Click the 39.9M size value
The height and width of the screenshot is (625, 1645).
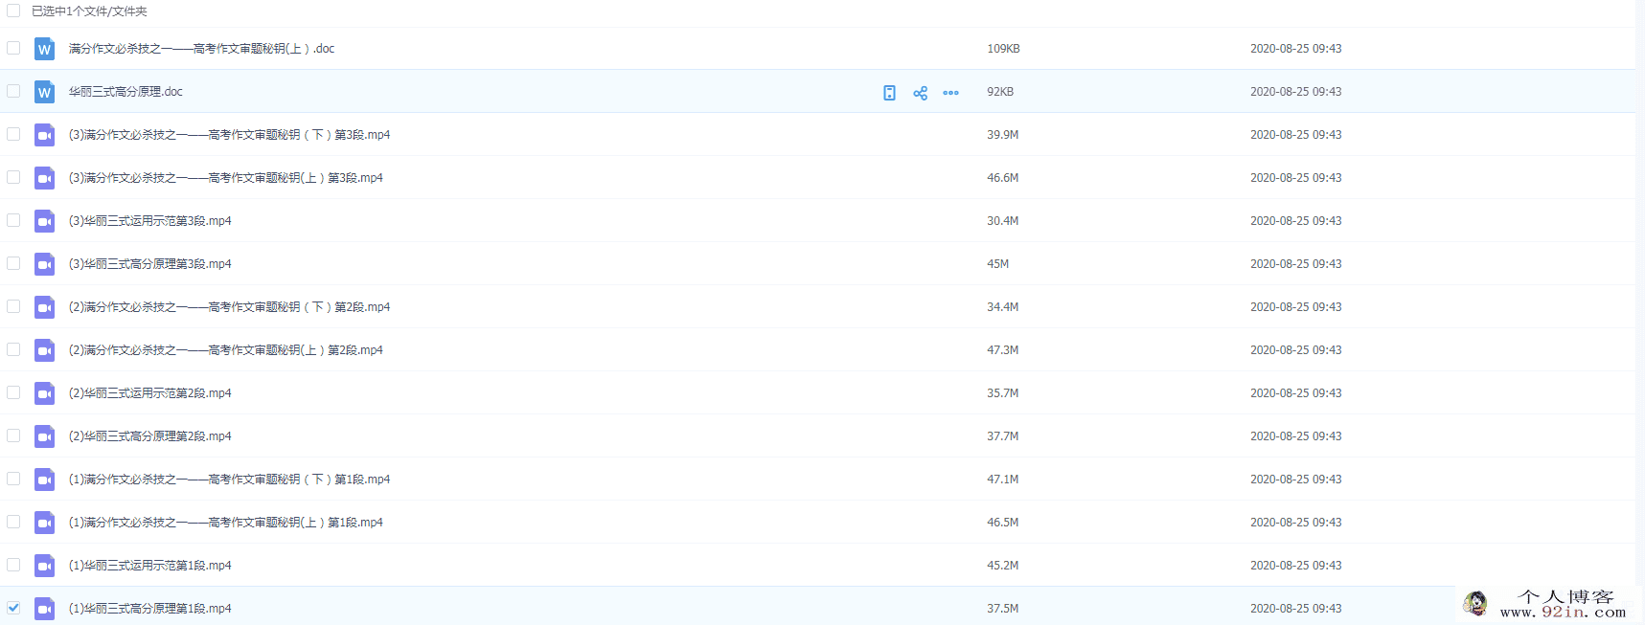pos(1003,135)
